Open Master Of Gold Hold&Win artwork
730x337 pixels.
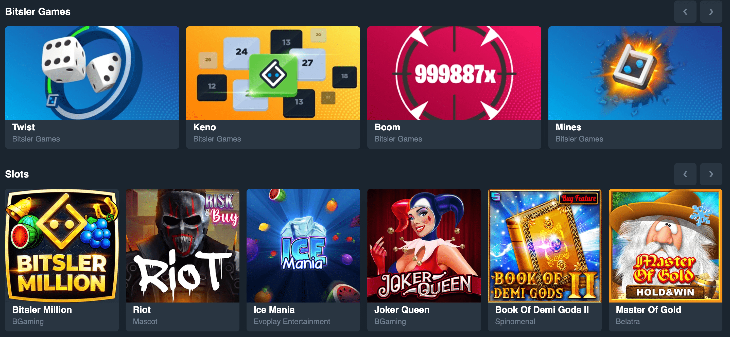[665, 245]
